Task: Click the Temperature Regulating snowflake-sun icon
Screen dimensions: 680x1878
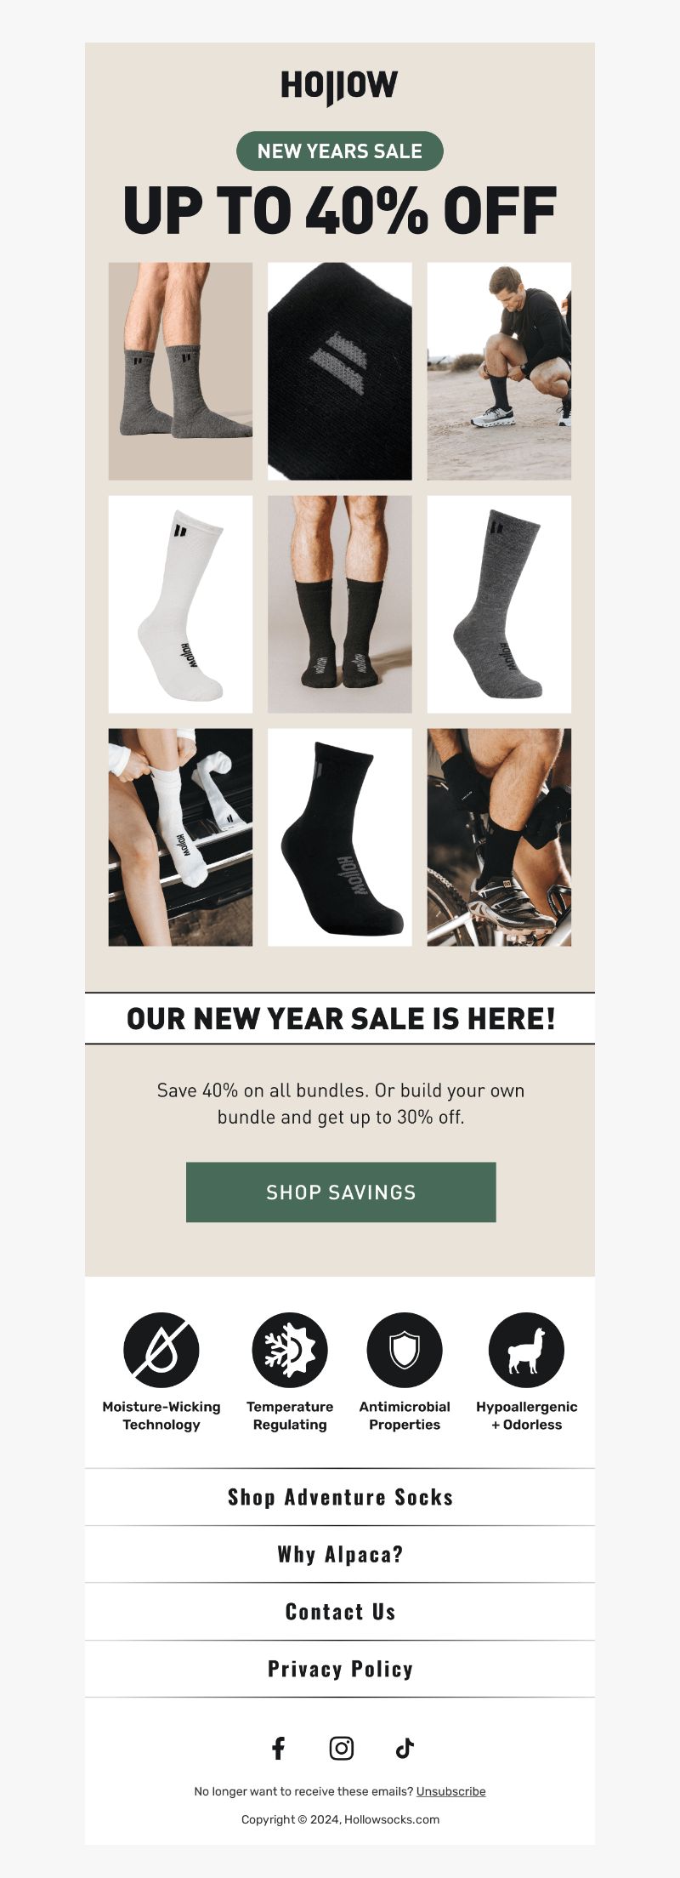Action: [290, 1350]
